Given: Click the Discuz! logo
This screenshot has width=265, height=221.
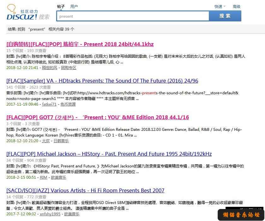Looking at the screenshot, I should click(28, 13).
